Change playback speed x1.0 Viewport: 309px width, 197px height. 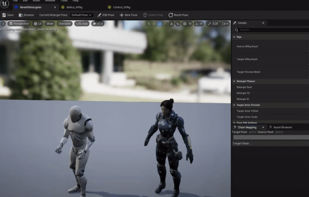[x=98, y=23]
